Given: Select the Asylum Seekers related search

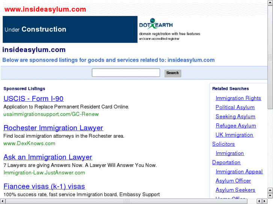Looking at the screenshot, I should click(235, 190).
